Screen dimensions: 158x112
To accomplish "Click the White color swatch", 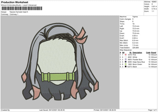I will pyautogui.click(x=126, y=57).
